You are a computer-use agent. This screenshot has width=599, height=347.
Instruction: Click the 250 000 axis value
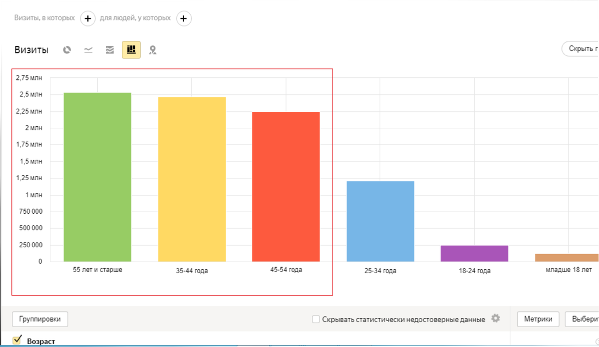(30, 245)
